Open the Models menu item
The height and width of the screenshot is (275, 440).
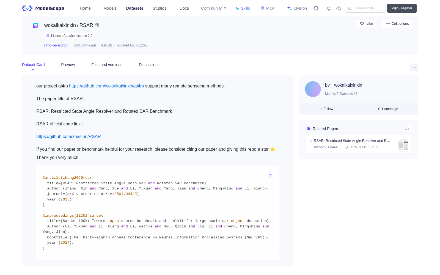(x=110, y=8)
